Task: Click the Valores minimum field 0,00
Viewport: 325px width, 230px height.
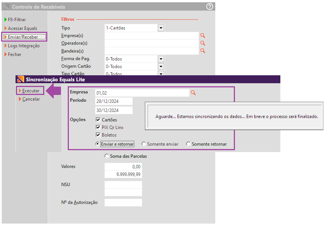Action: (x=123, y=166)
